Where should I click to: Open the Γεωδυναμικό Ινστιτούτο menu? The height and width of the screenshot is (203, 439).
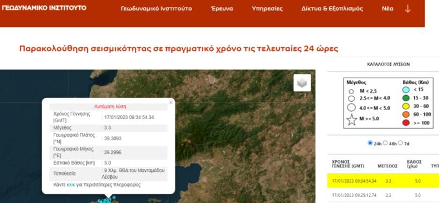pyautogui.click(x=156, y=9)
